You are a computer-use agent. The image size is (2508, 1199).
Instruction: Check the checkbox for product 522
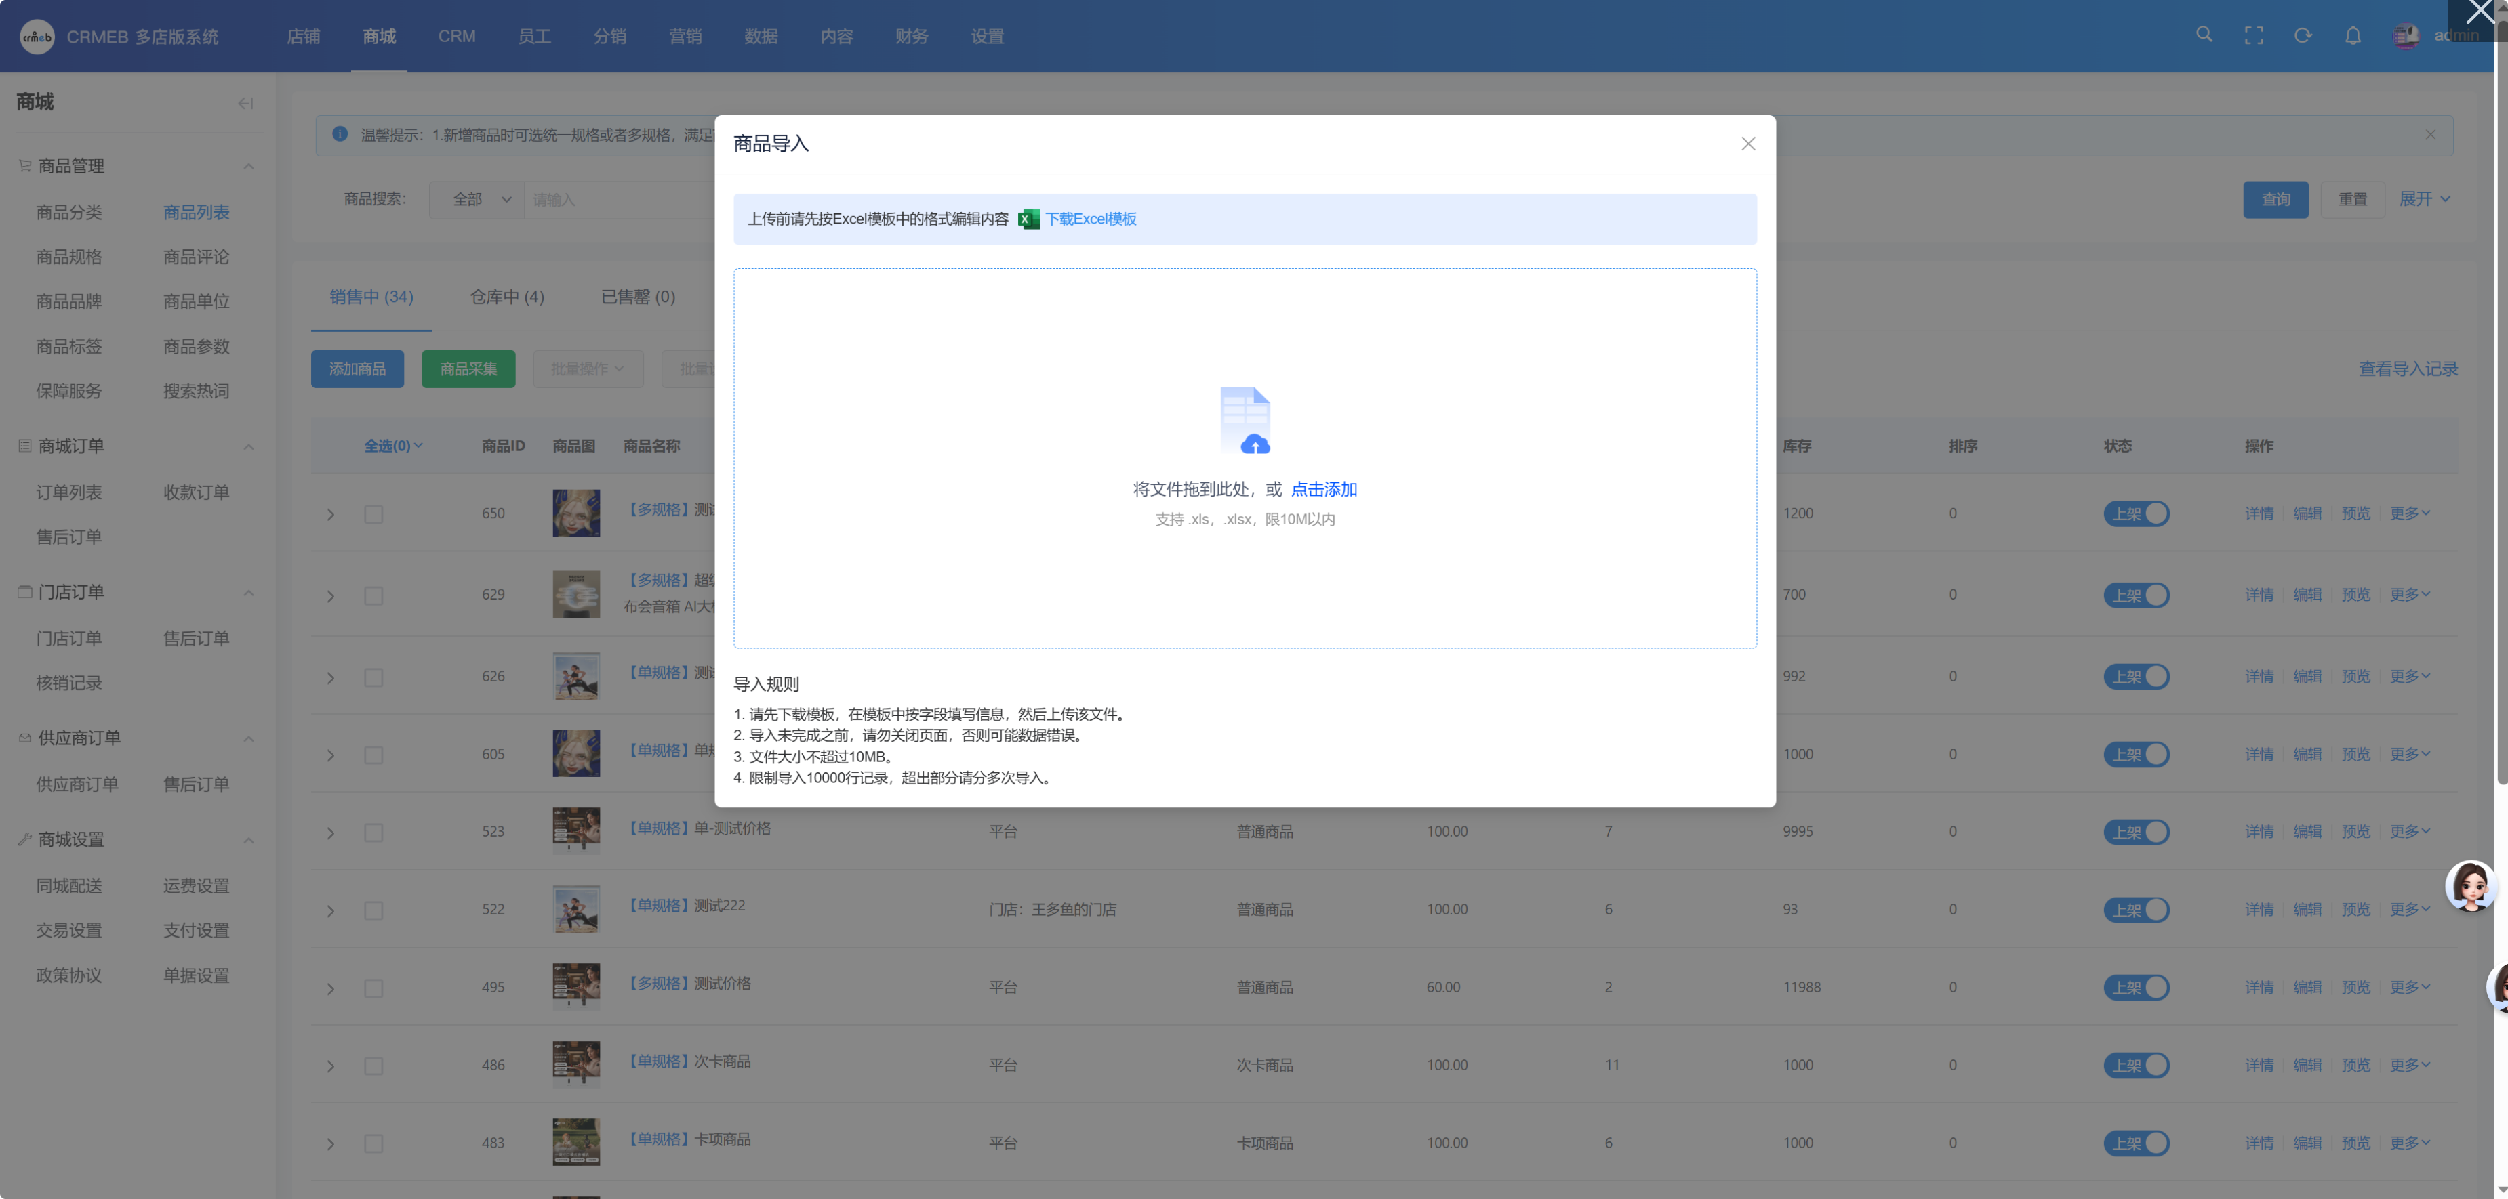pyautogui.click(x=374, y=911)
